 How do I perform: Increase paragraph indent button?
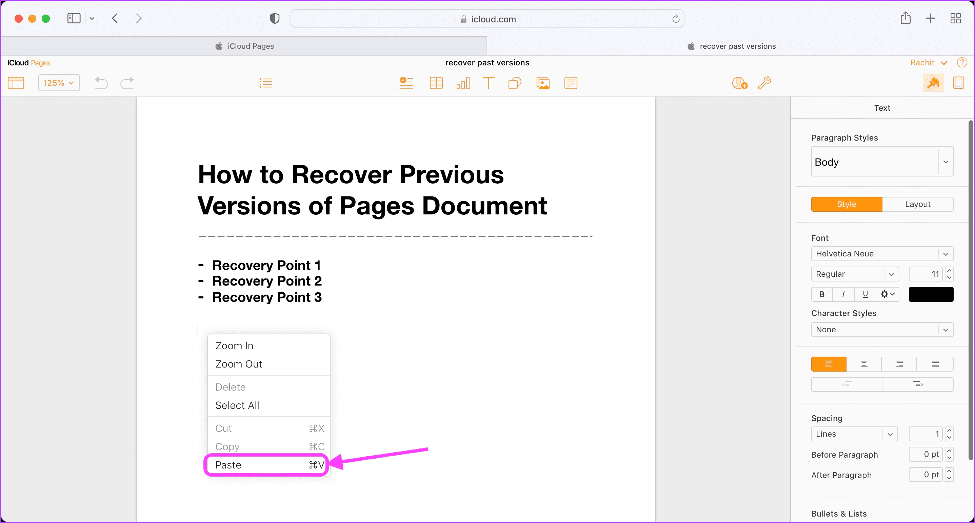click(917, 384)
